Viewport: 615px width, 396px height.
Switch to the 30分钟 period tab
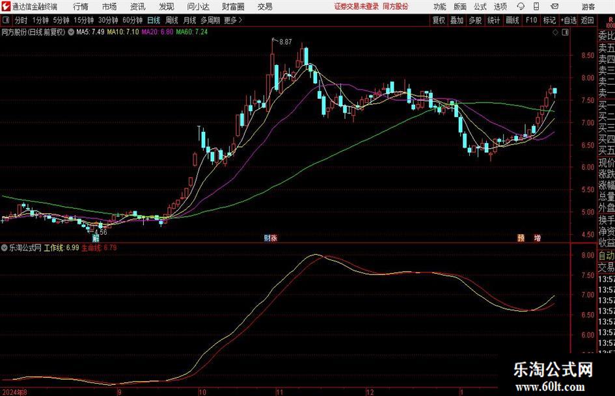(x=108, y=20)
